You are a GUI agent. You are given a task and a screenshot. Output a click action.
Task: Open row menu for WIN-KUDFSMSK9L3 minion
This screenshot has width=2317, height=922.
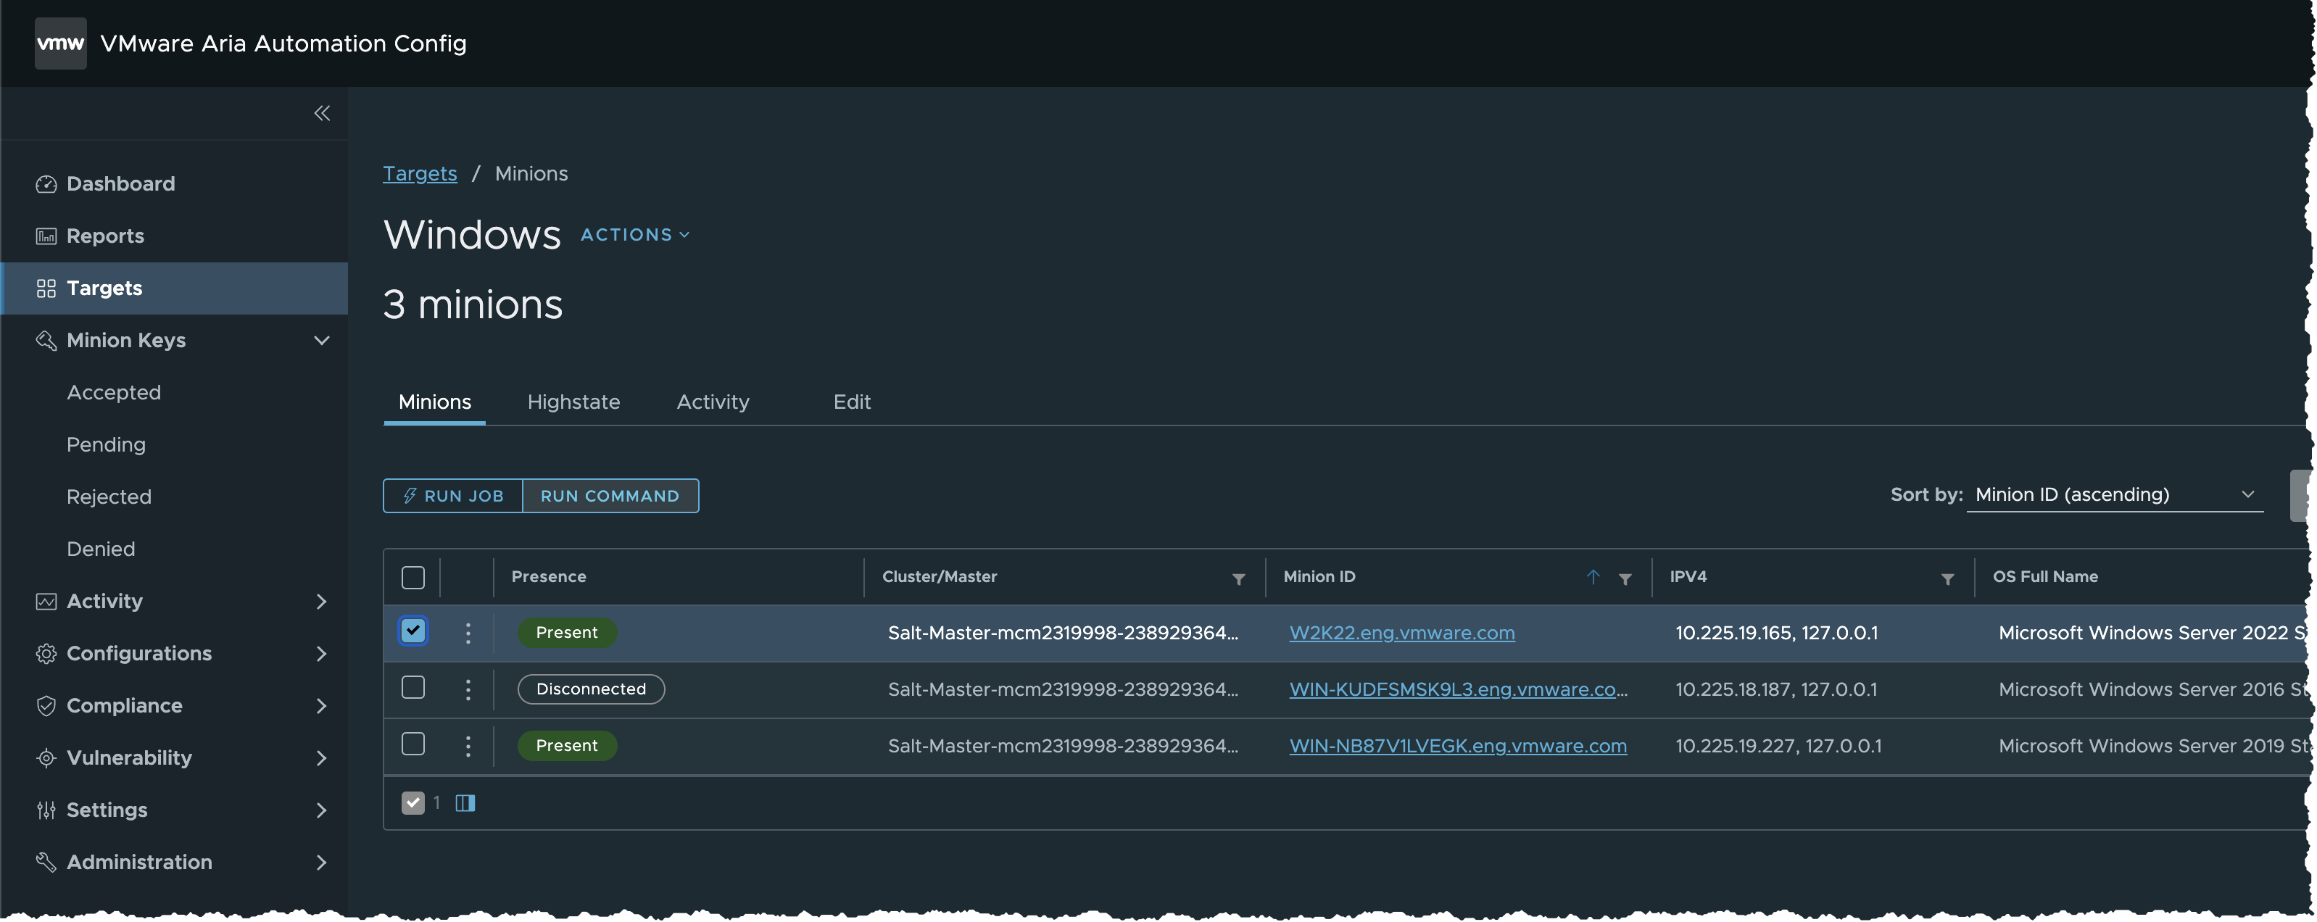pyautogui.click(x=468, y=689)
